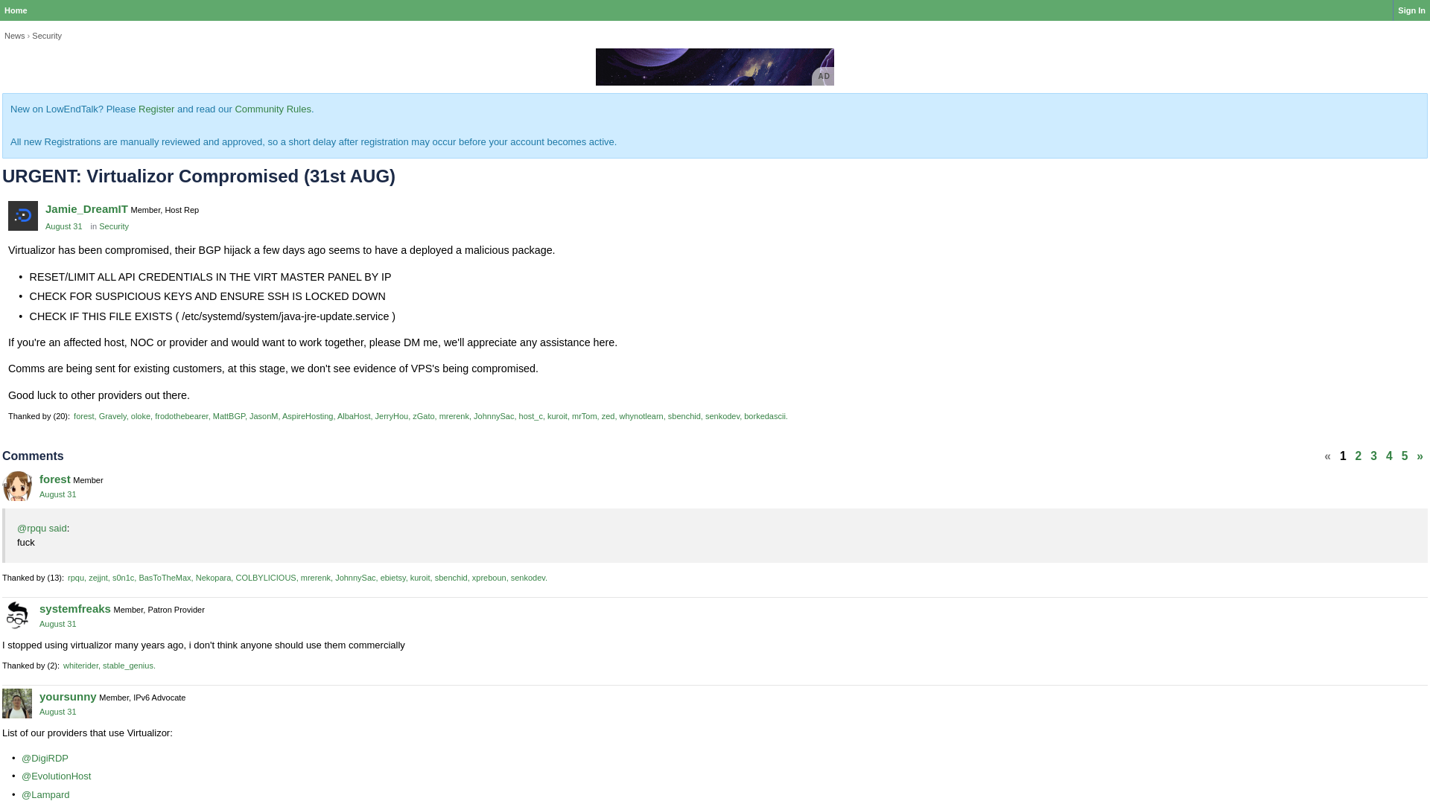Open the @DigiRDP mention

point(45,759)
